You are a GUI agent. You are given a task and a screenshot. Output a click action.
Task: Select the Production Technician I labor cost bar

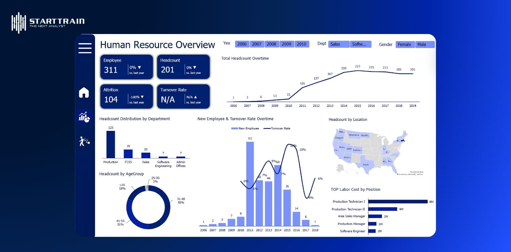[398, 202]
